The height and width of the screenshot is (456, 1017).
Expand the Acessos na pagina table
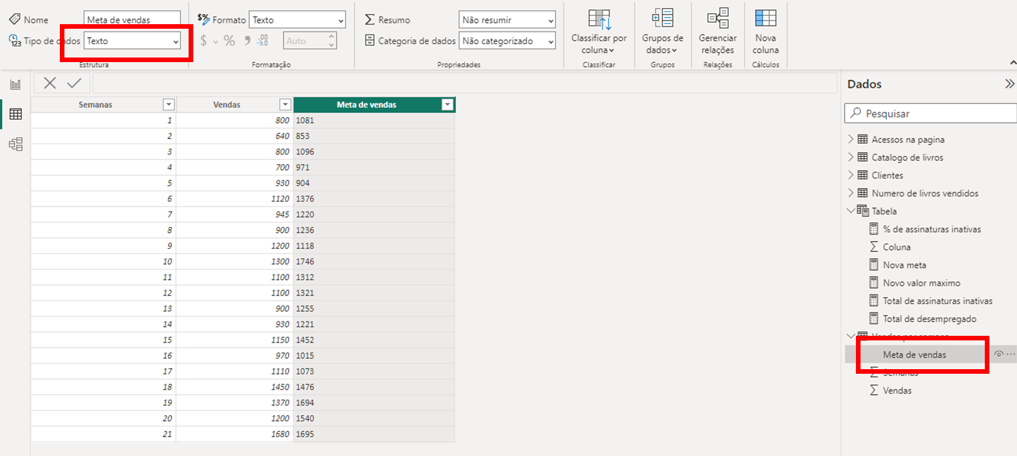851,139
